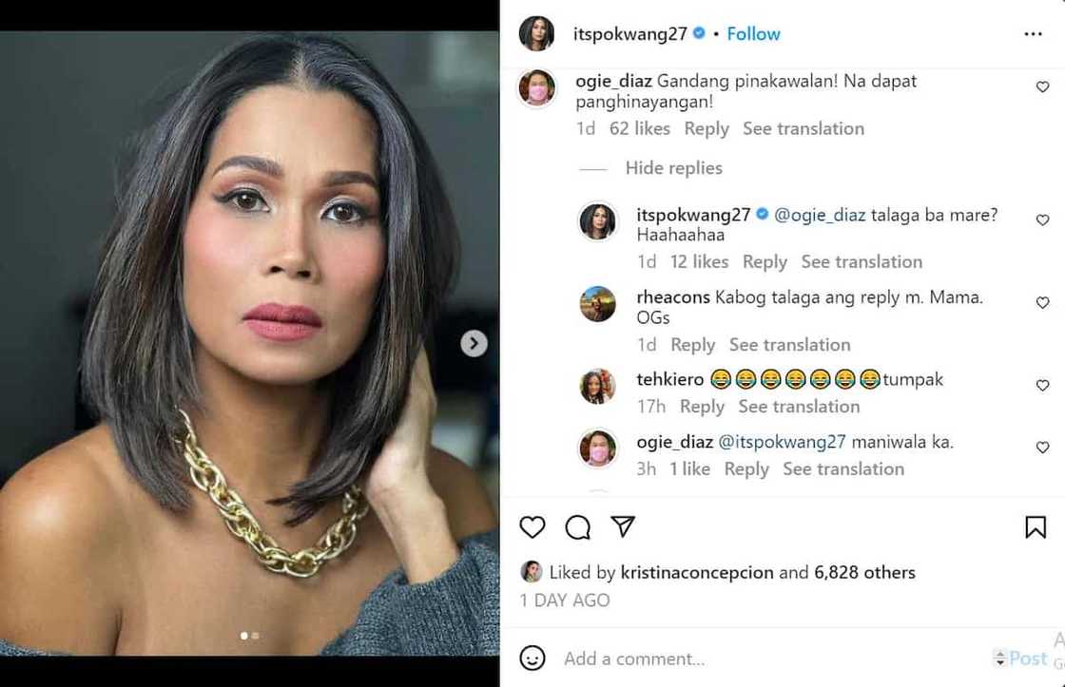The height and width of the screenshot is (687, 1065).
Task: Open ogie_diaz avatar on top comment
Action: [536, 89]
